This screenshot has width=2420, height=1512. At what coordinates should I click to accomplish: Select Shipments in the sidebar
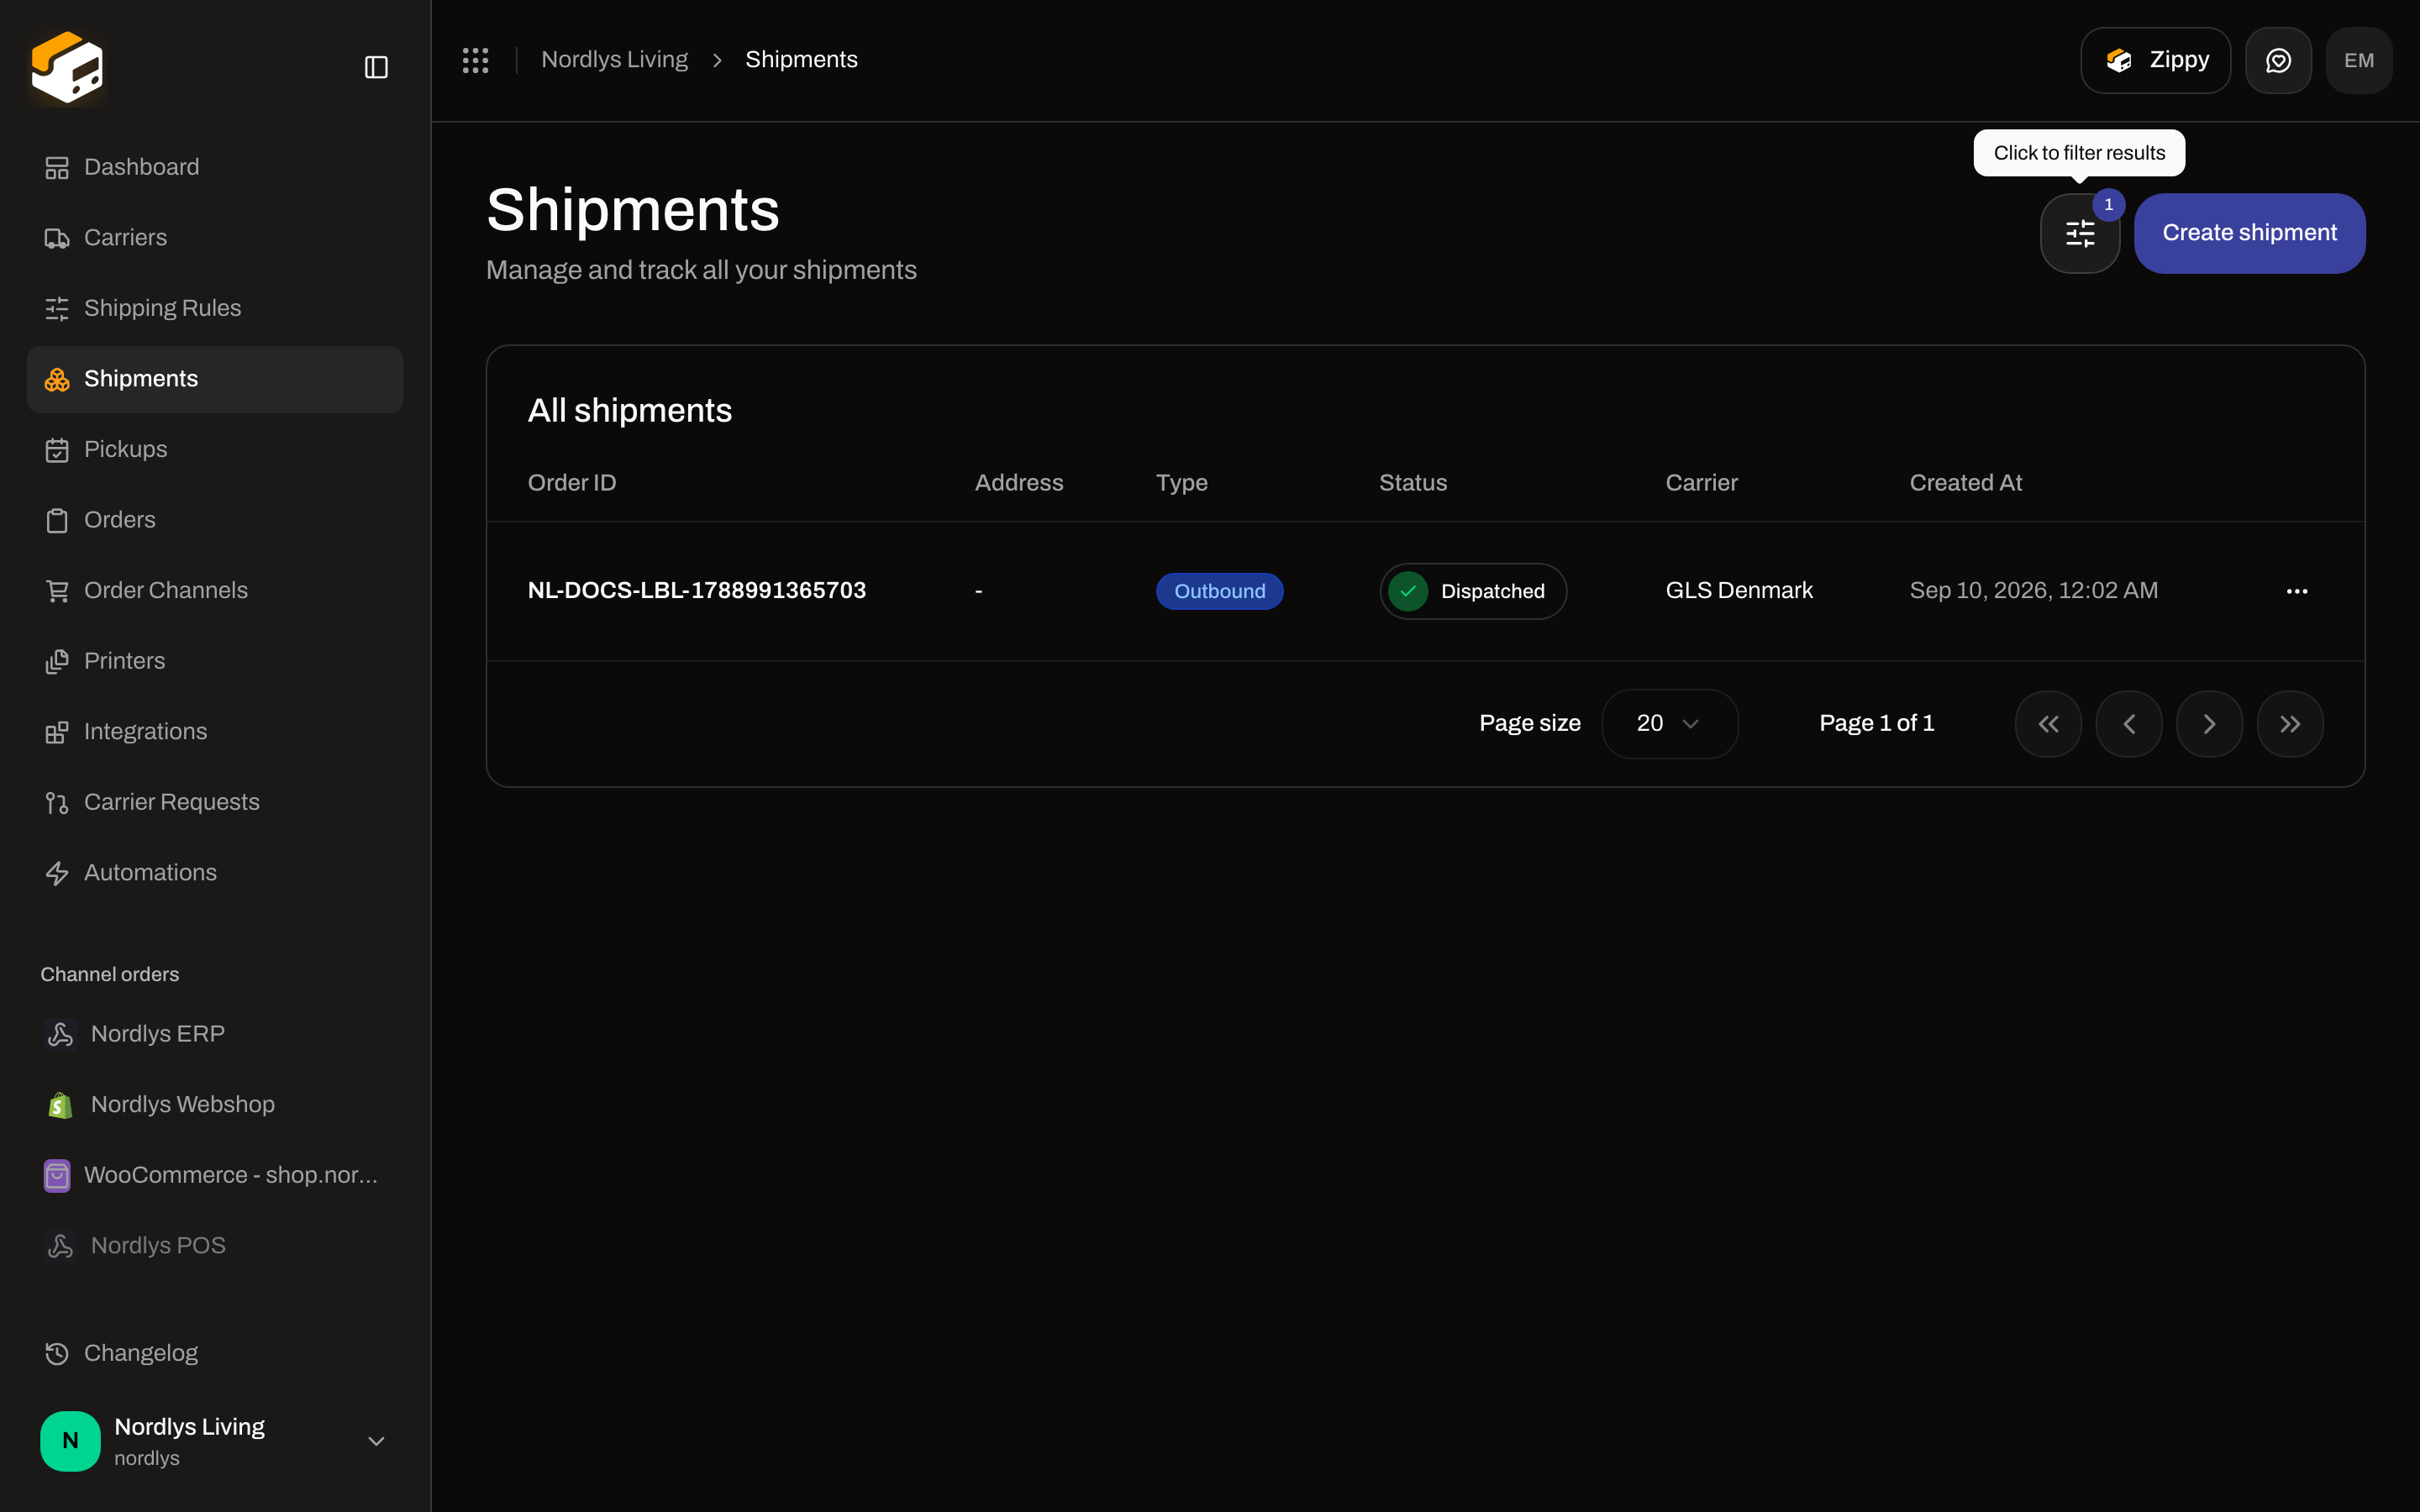point(215,379)
